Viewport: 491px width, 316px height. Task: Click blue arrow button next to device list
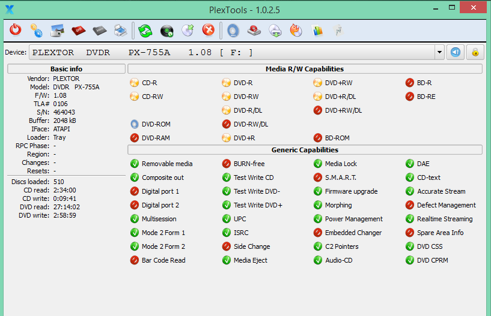coord(456,52)
